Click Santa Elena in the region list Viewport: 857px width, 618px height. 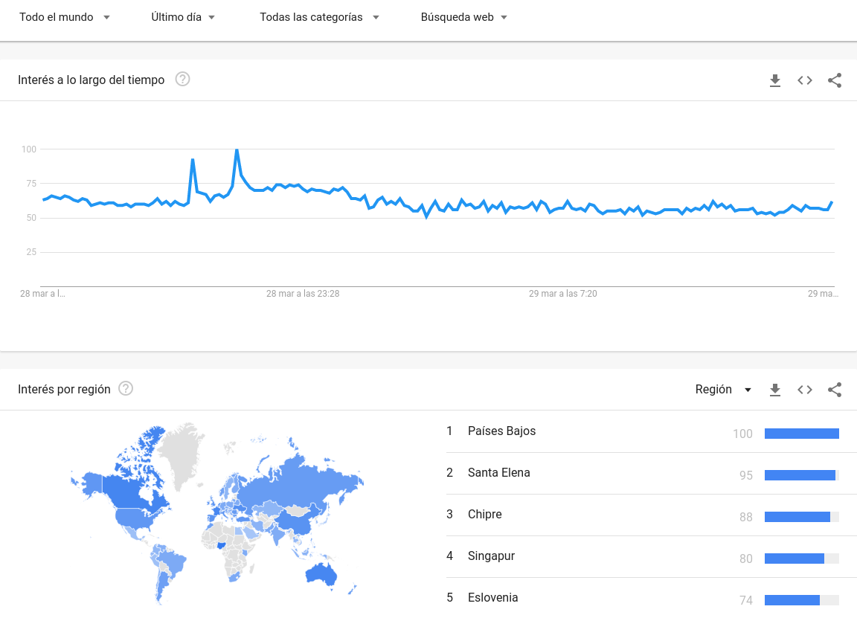click(x=498, y=473)
